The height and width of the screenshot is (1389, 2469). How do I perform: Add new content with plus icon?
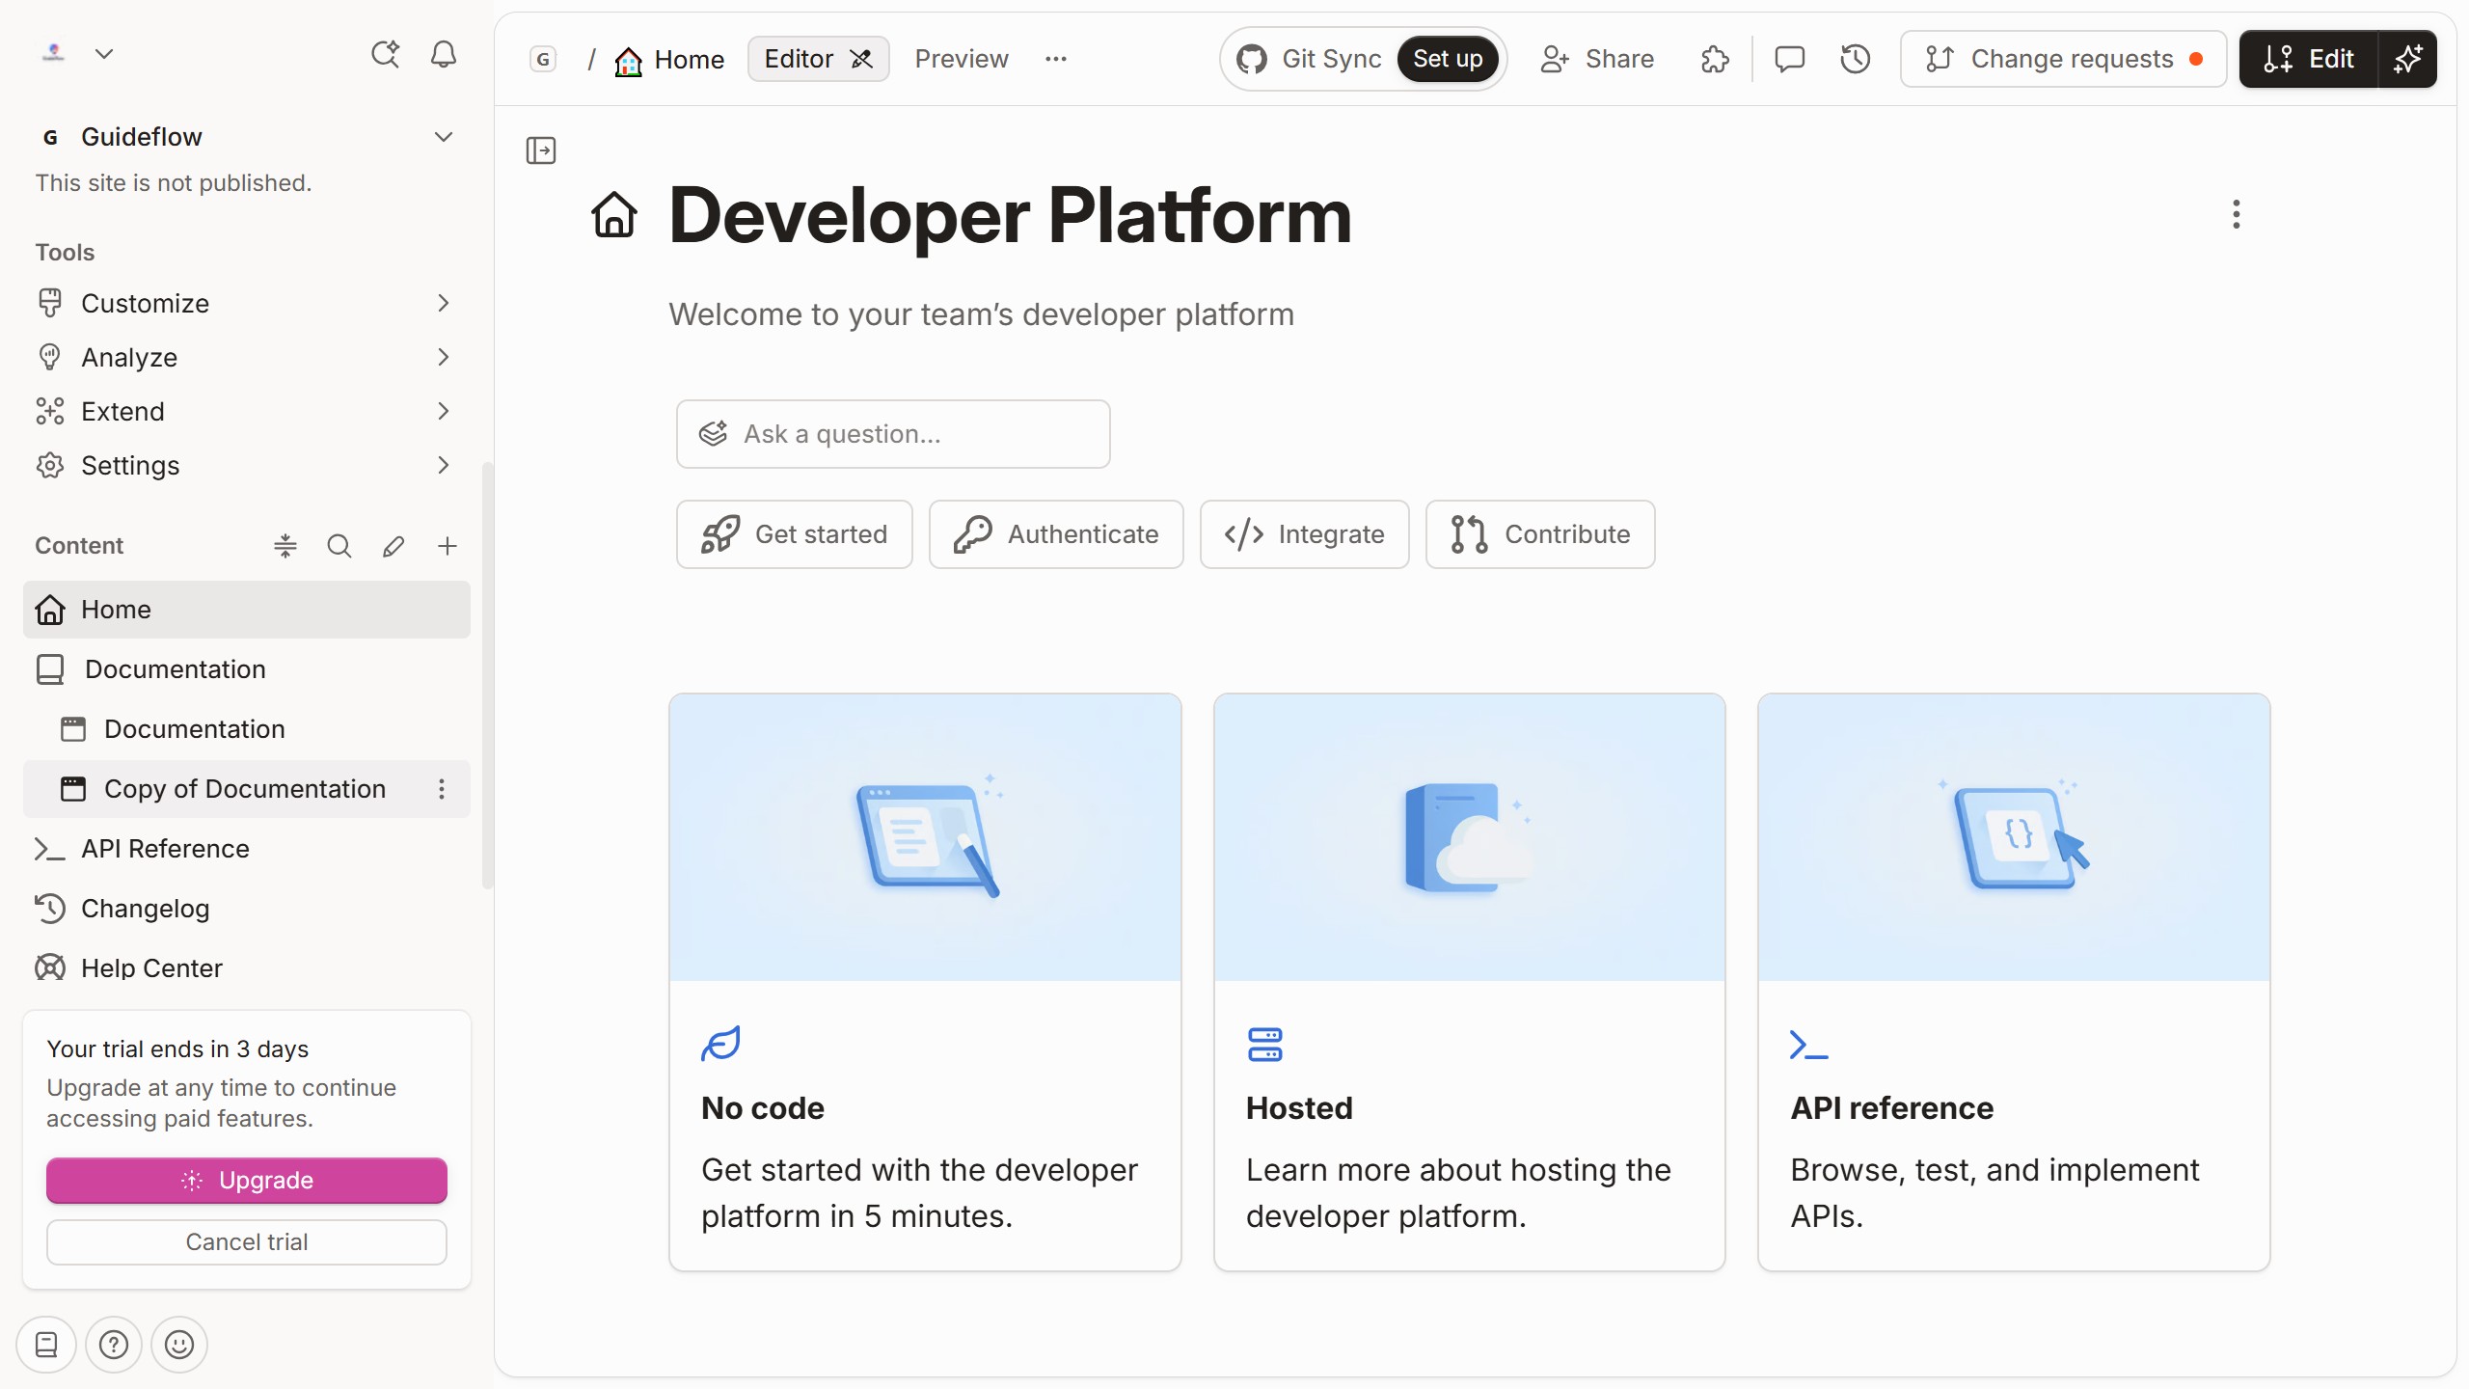click(x=448, y=546)
